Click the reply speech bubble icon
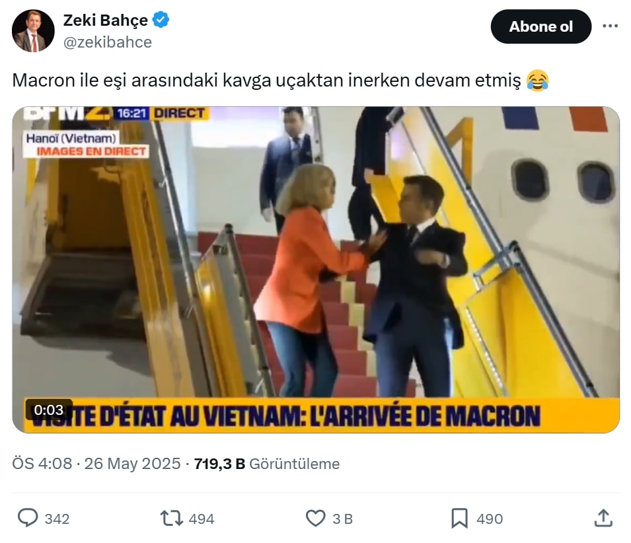The width and height of the screenshot is (631, 543). point(28,518)
